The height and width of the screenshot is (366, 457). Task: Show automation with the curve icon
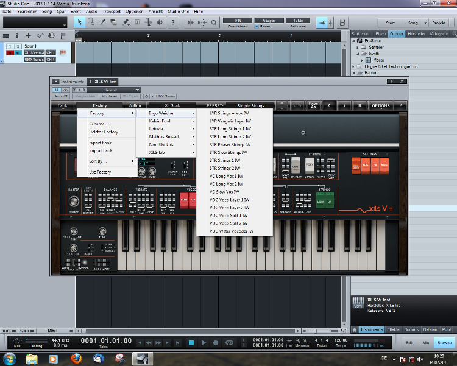coord(40,36)
